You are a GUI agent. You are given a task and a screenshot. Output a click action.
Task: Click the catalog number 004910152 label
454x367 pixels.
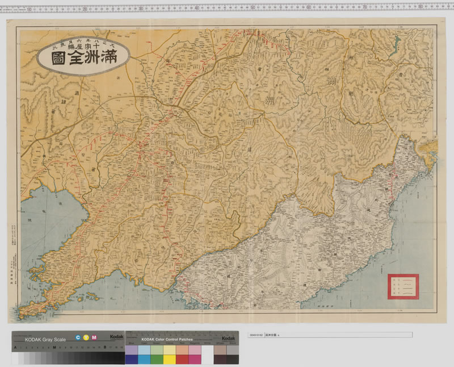(x=255, y=335)
